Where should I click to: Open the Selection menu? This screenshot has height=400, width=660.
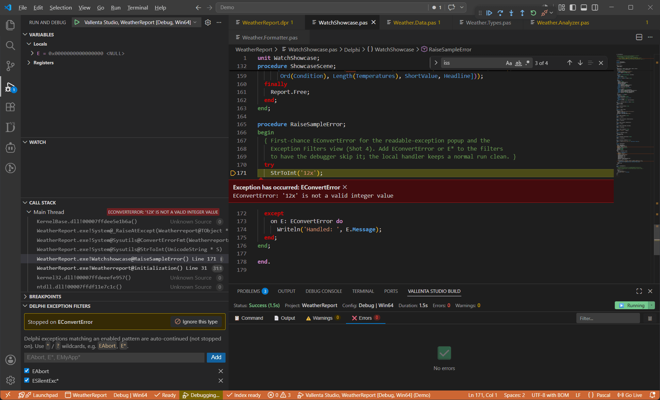pyautogui.click(x=61, y=7)
